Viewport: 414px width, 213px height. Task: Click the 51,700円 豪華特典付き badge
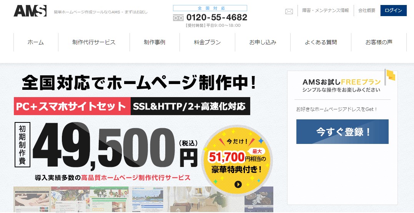[x=237, y=161]
